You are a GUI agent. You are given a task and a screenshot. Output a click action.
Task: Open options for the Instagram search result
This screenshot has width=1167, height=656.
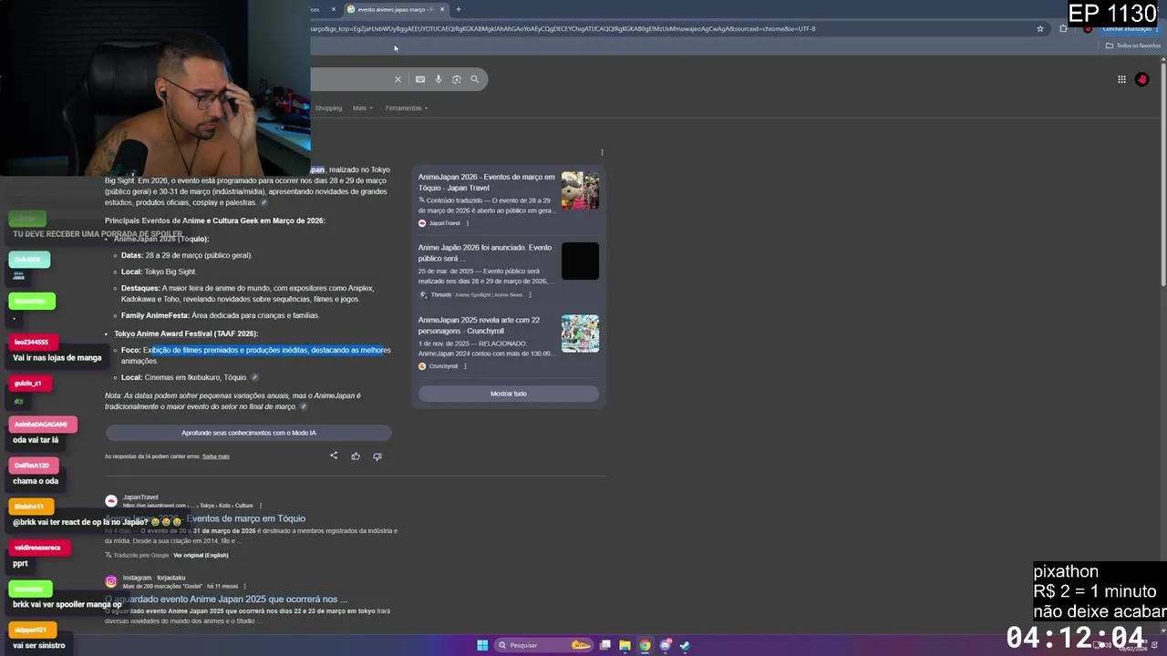pyautogui.click(x=244, y=586)
